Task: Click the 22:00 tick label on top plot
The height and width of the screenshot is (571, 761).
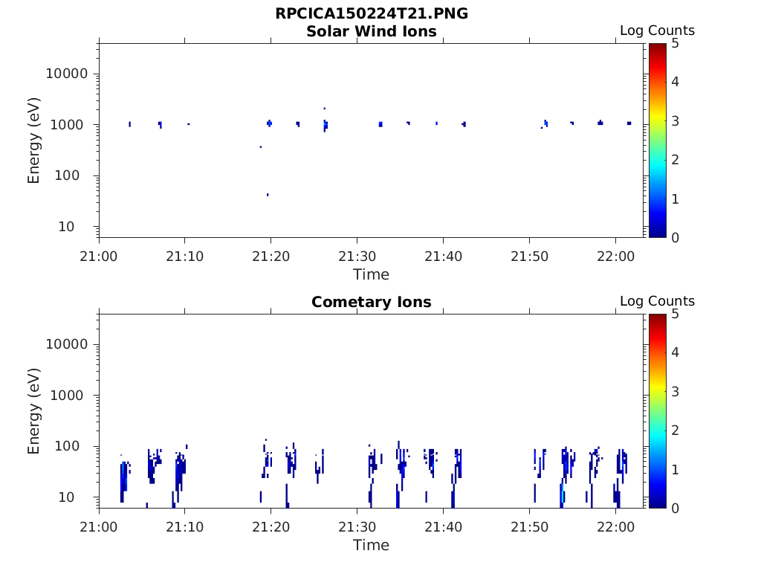Action: click(x=615, y=256)
